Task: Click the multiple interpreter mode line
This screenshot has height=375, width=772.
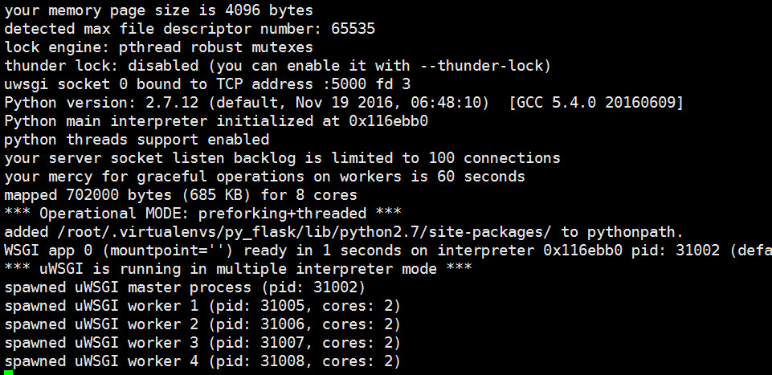Action: tap(238, 269)
